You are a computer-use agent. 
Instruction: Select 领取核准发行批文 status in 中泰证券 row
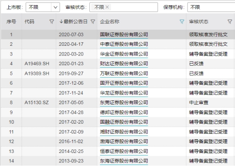(x=208, y=44)
